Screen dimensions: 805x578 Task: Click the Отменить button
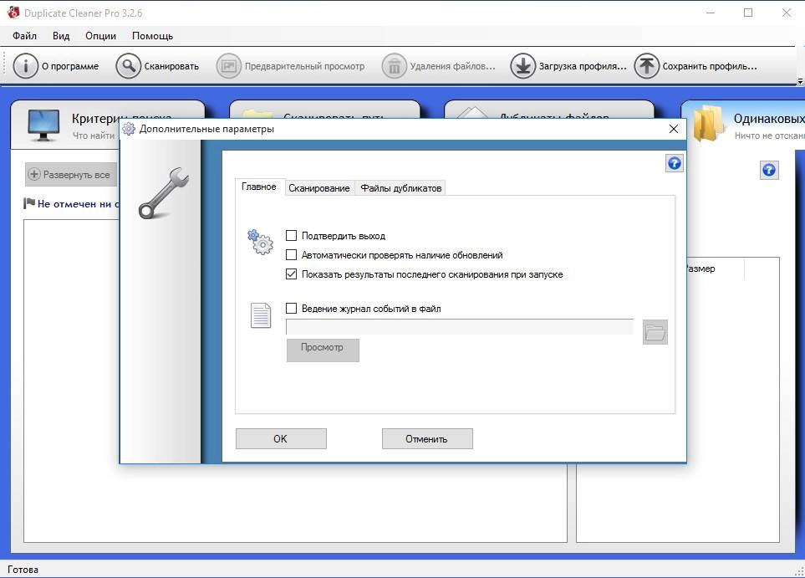427,439
